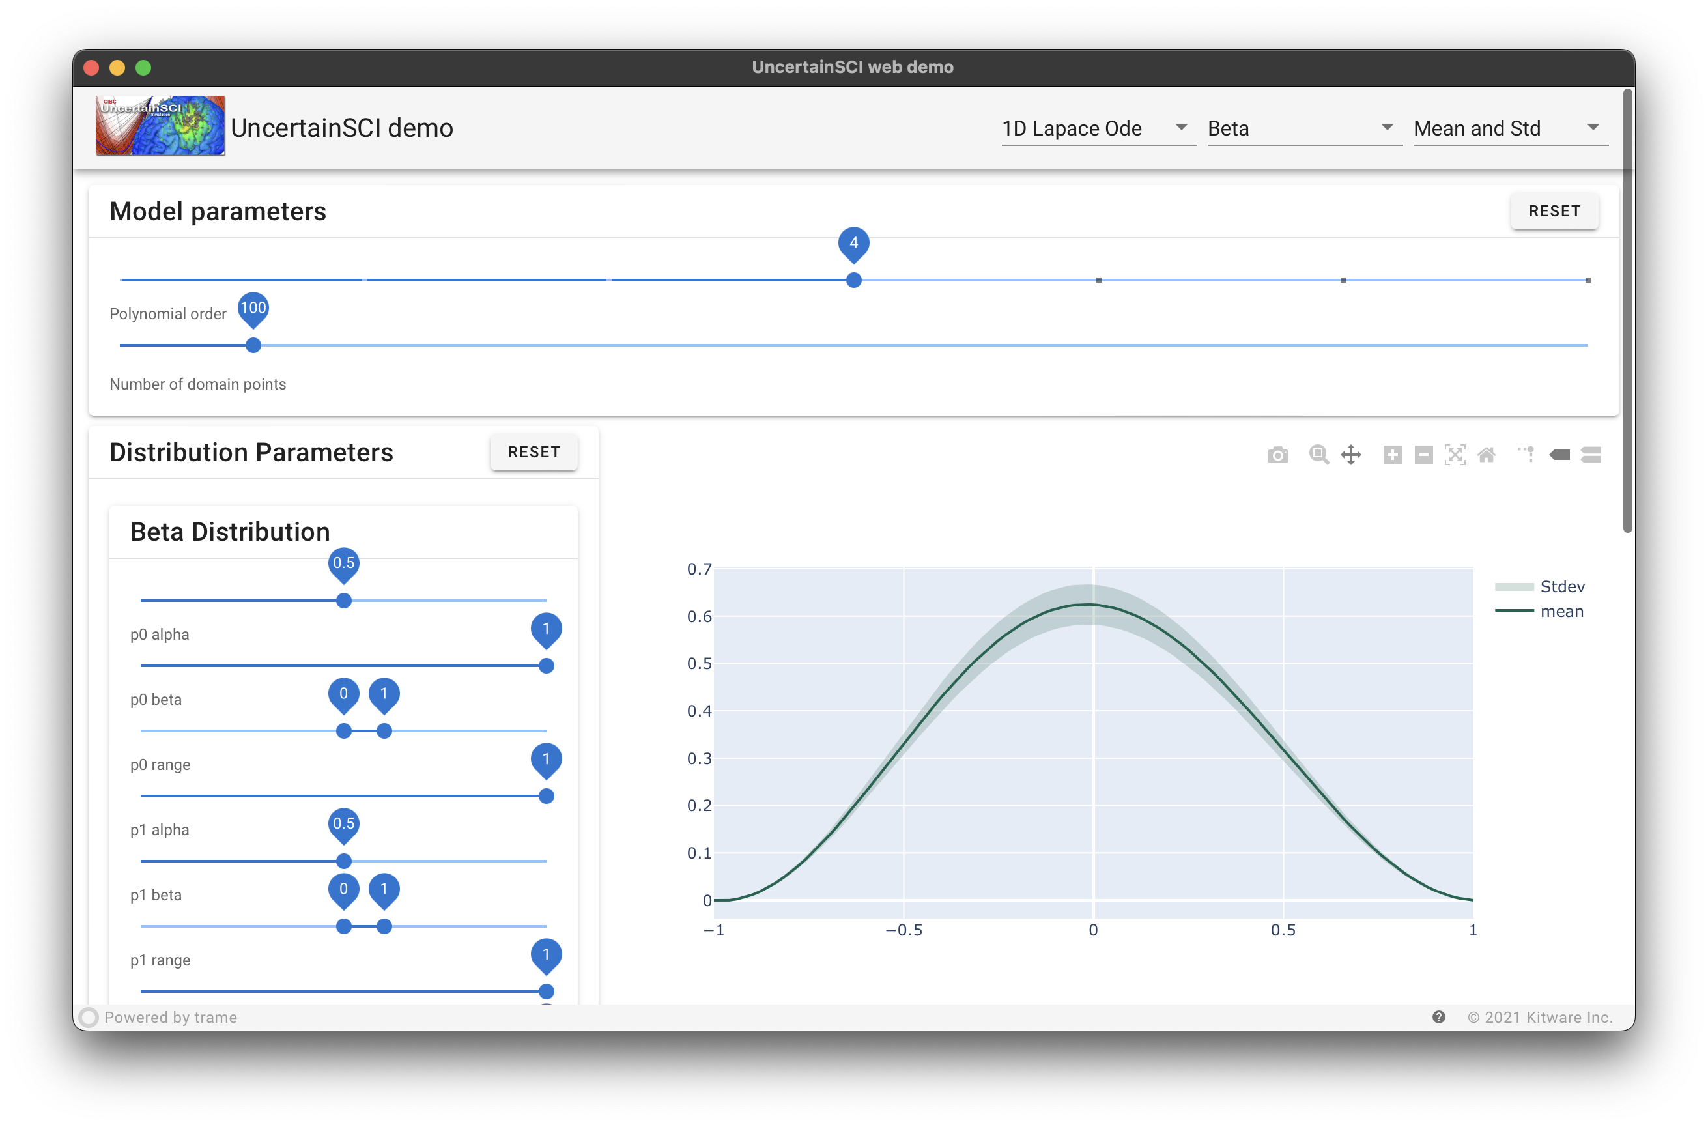
Task: Show closest data on hover icon
Action: [1559, 455]
